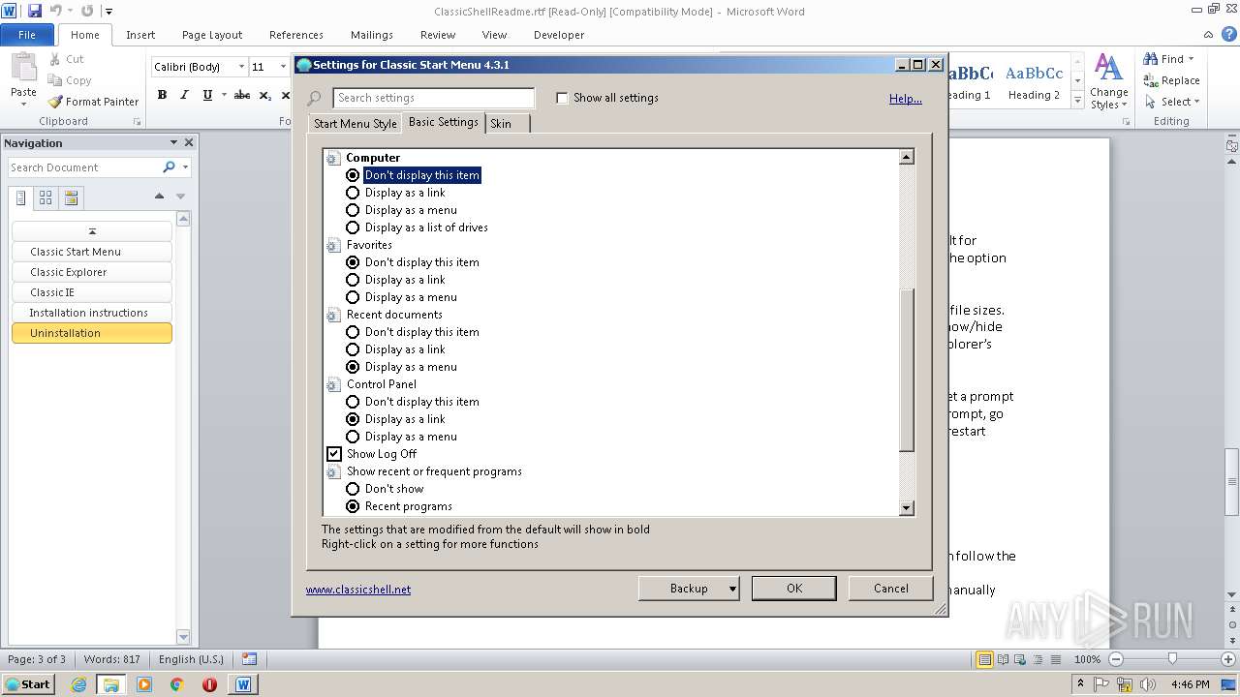Open the Page Layout ribbon tab

tap(212, 35)
